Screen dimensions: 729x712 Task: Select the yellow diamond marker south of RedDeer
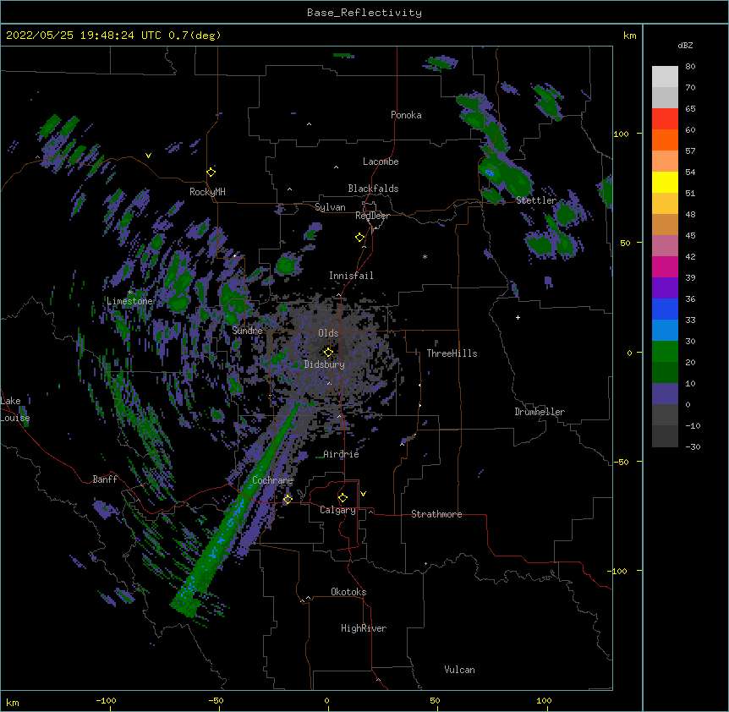pos(359,238)
